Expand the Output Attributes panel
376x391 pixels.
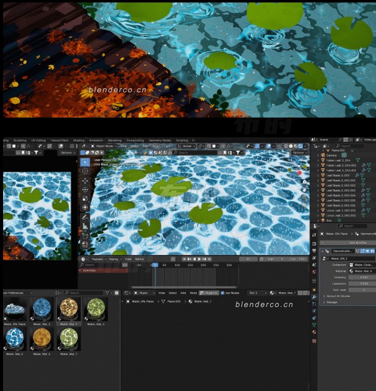click(324, 296)
